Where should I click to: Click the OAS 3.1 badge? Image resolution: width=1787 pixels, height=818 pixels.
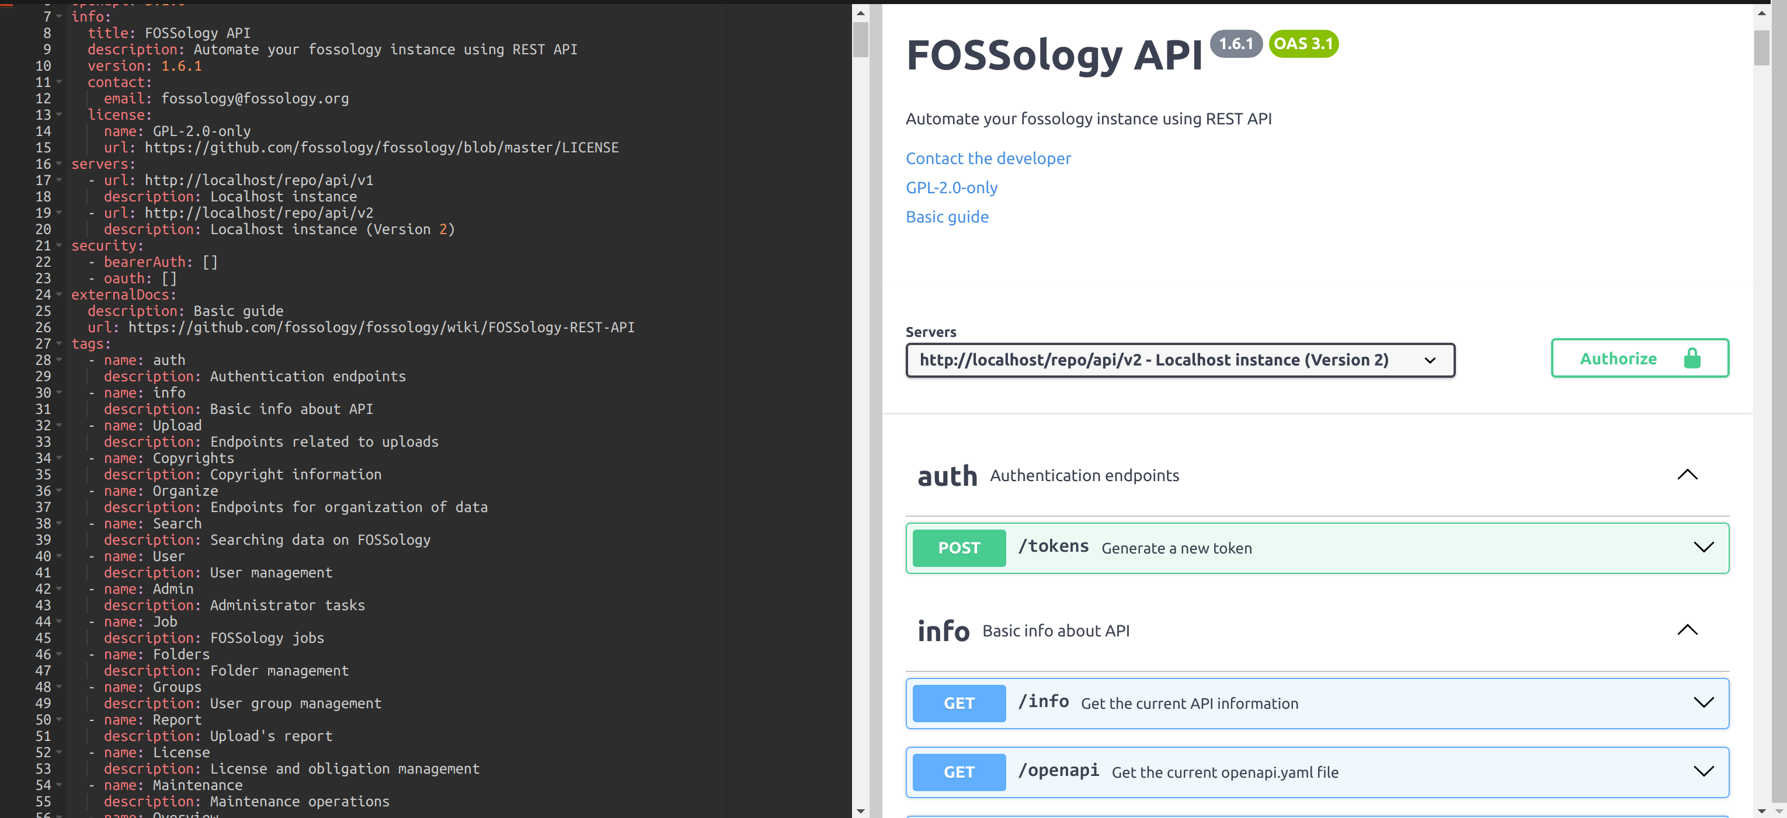tap(1303, 44)
